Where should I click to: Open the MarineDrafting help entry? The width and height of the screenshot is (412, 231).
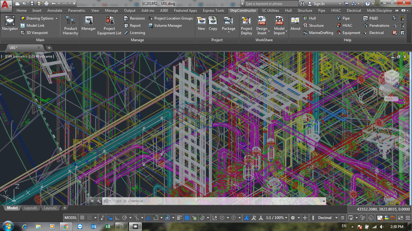321,33
